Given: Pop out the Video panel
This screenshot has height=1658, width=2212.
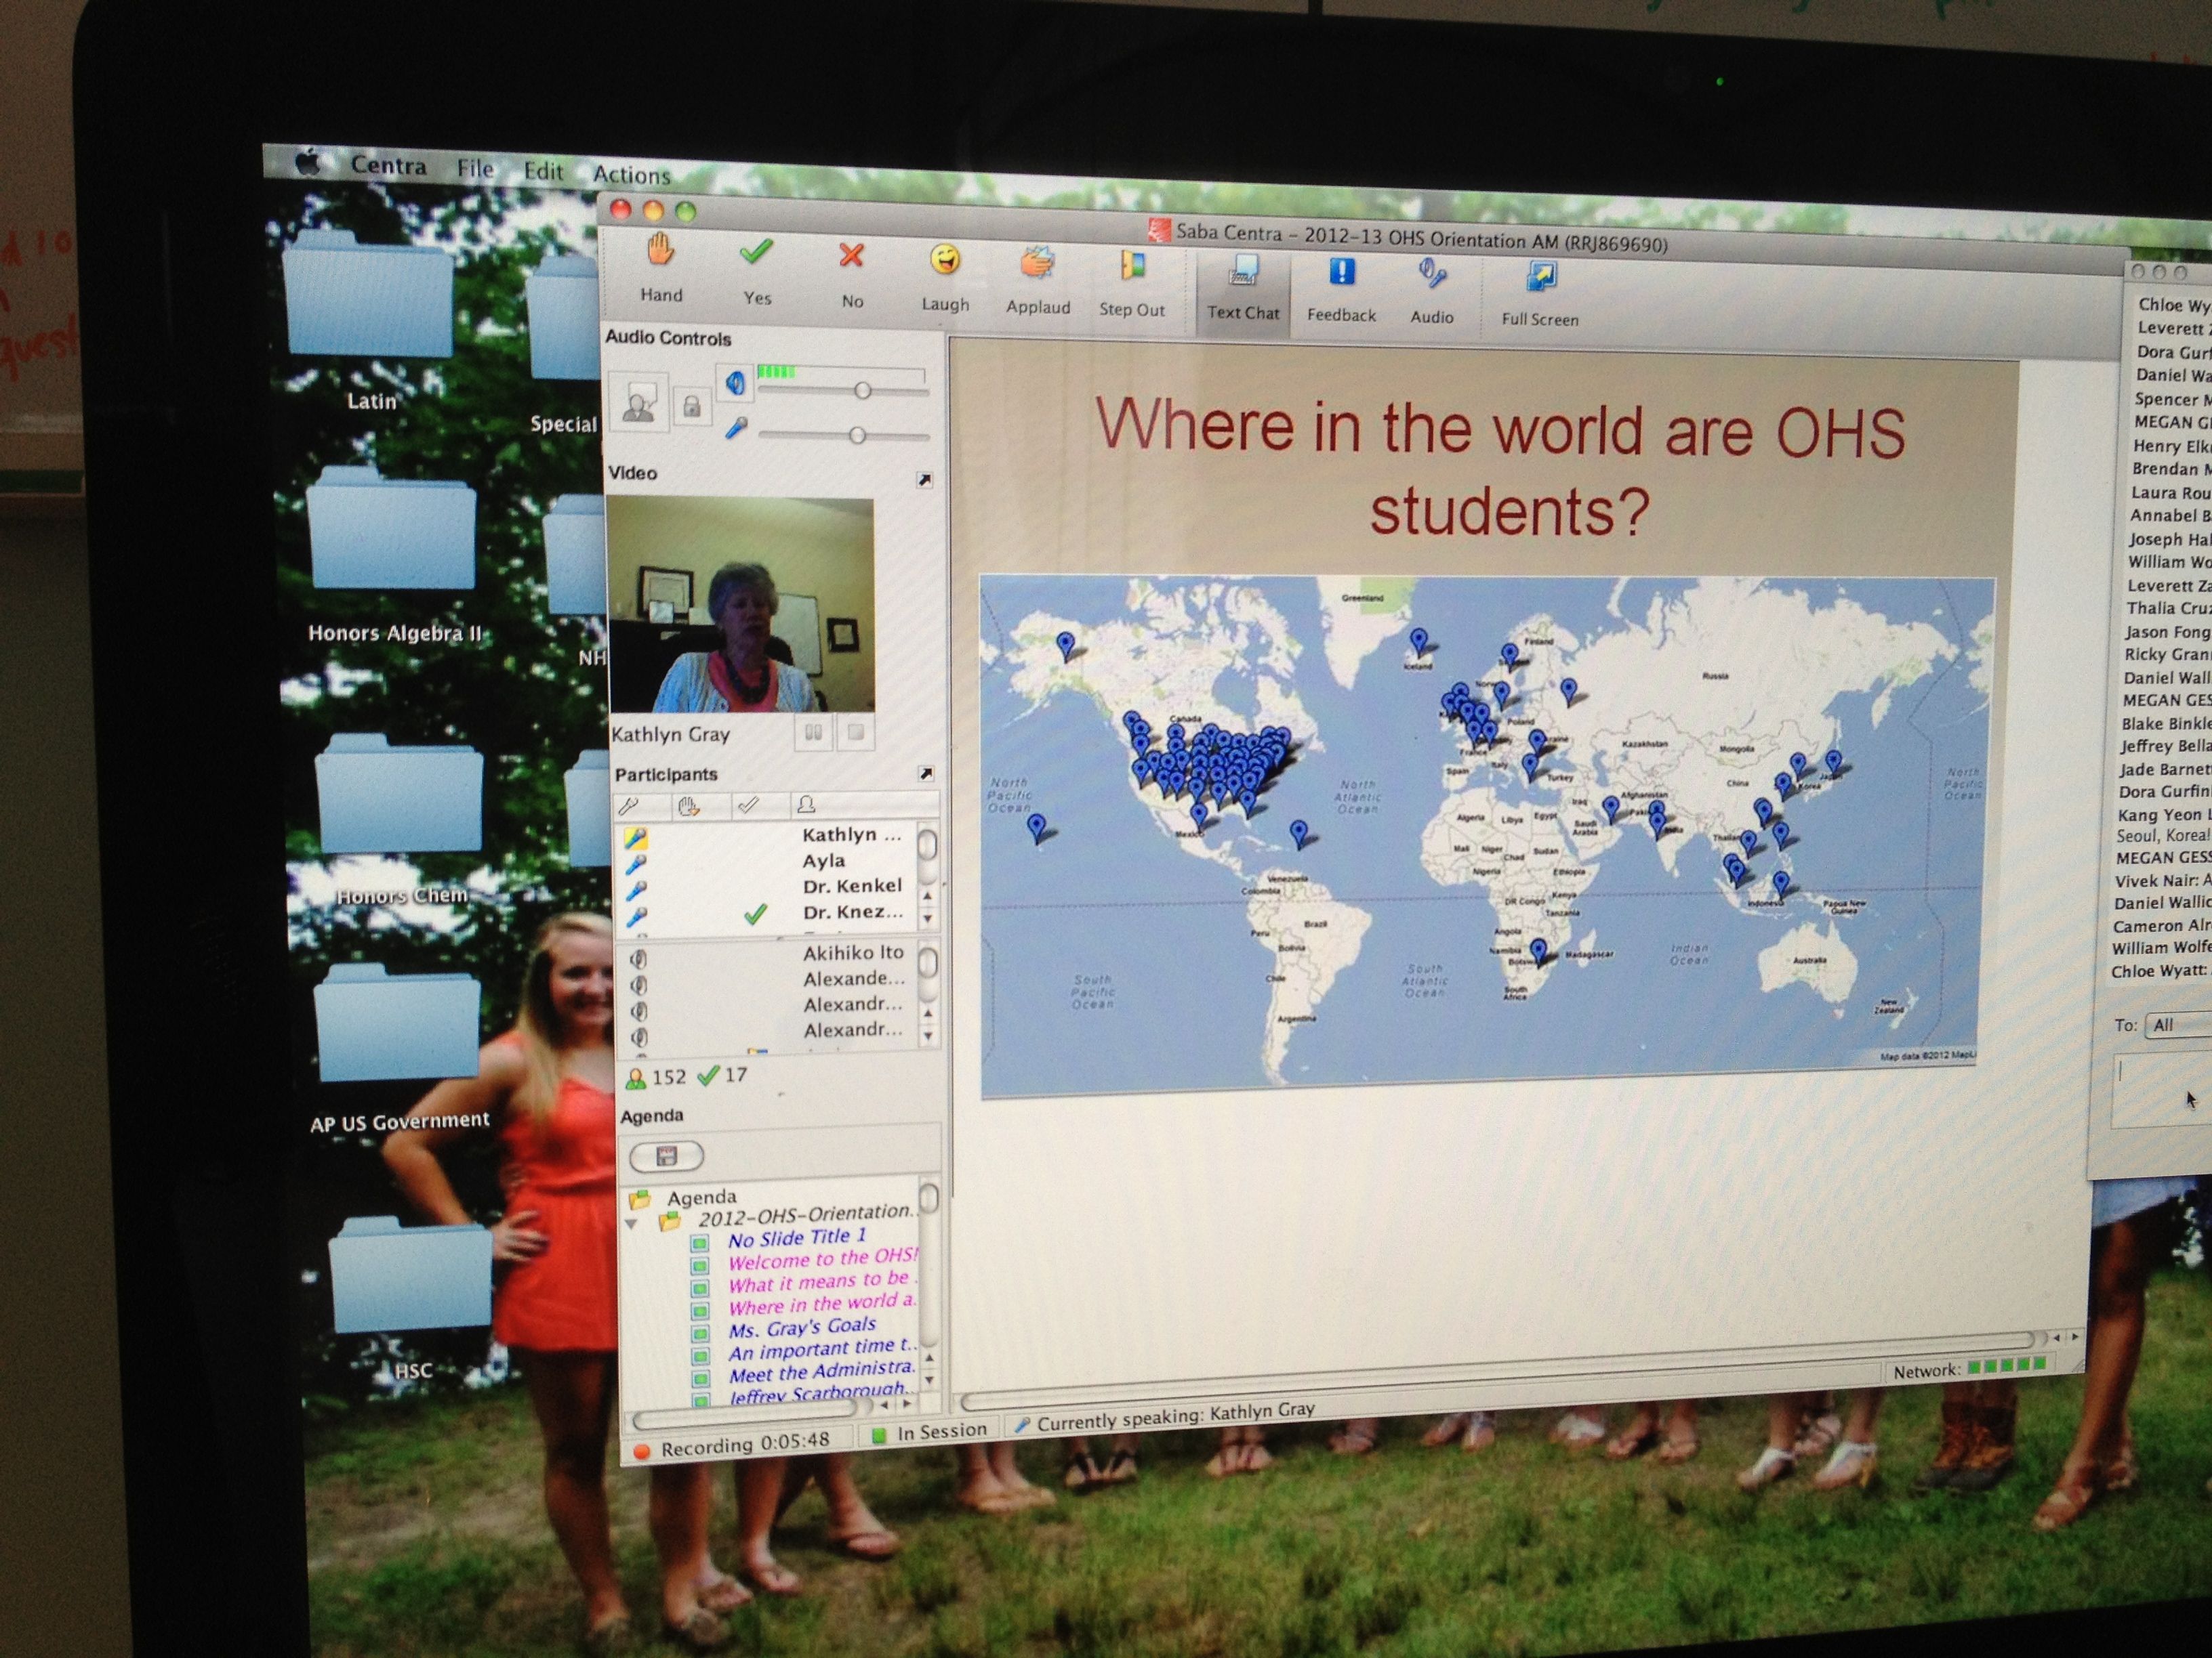Looking at the screenshot, I should coord(924,481).
